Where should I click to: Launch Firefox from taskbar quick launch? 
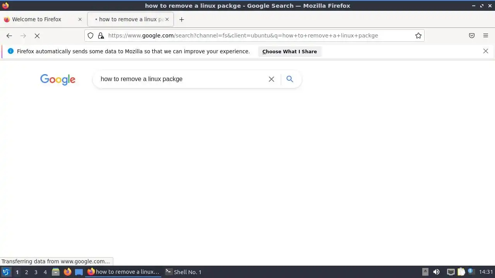coord(67,272)
